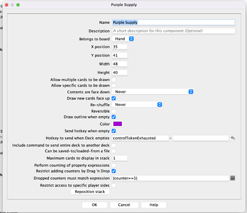The height and width of the screenshot is (213, 247).
Task: Enable Allow specific cards to be drawn
Action: point(114,85)
